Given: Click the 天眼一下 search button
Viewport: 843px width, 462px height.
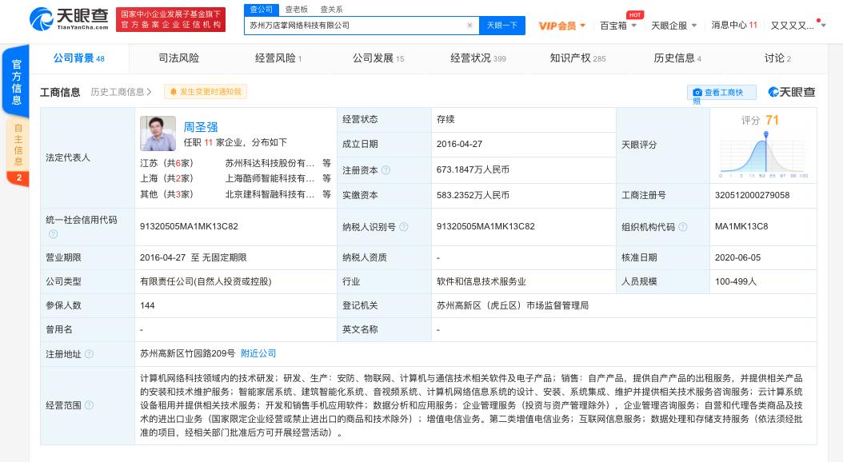Looking at the screenshot, I should [502, 26].
